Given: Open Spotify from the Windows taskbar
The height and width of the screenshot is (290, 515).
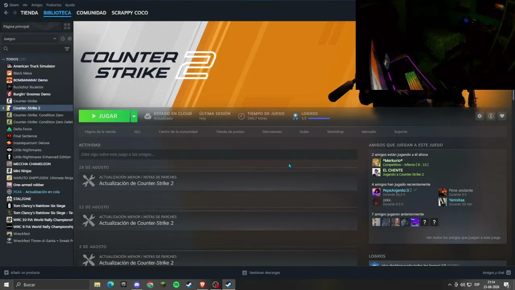Looking at the screenshot, I should point(176,285).
